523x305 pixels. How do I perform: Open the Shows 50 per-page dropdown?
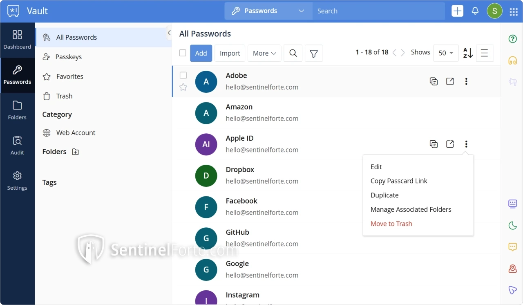coord(446,53)
